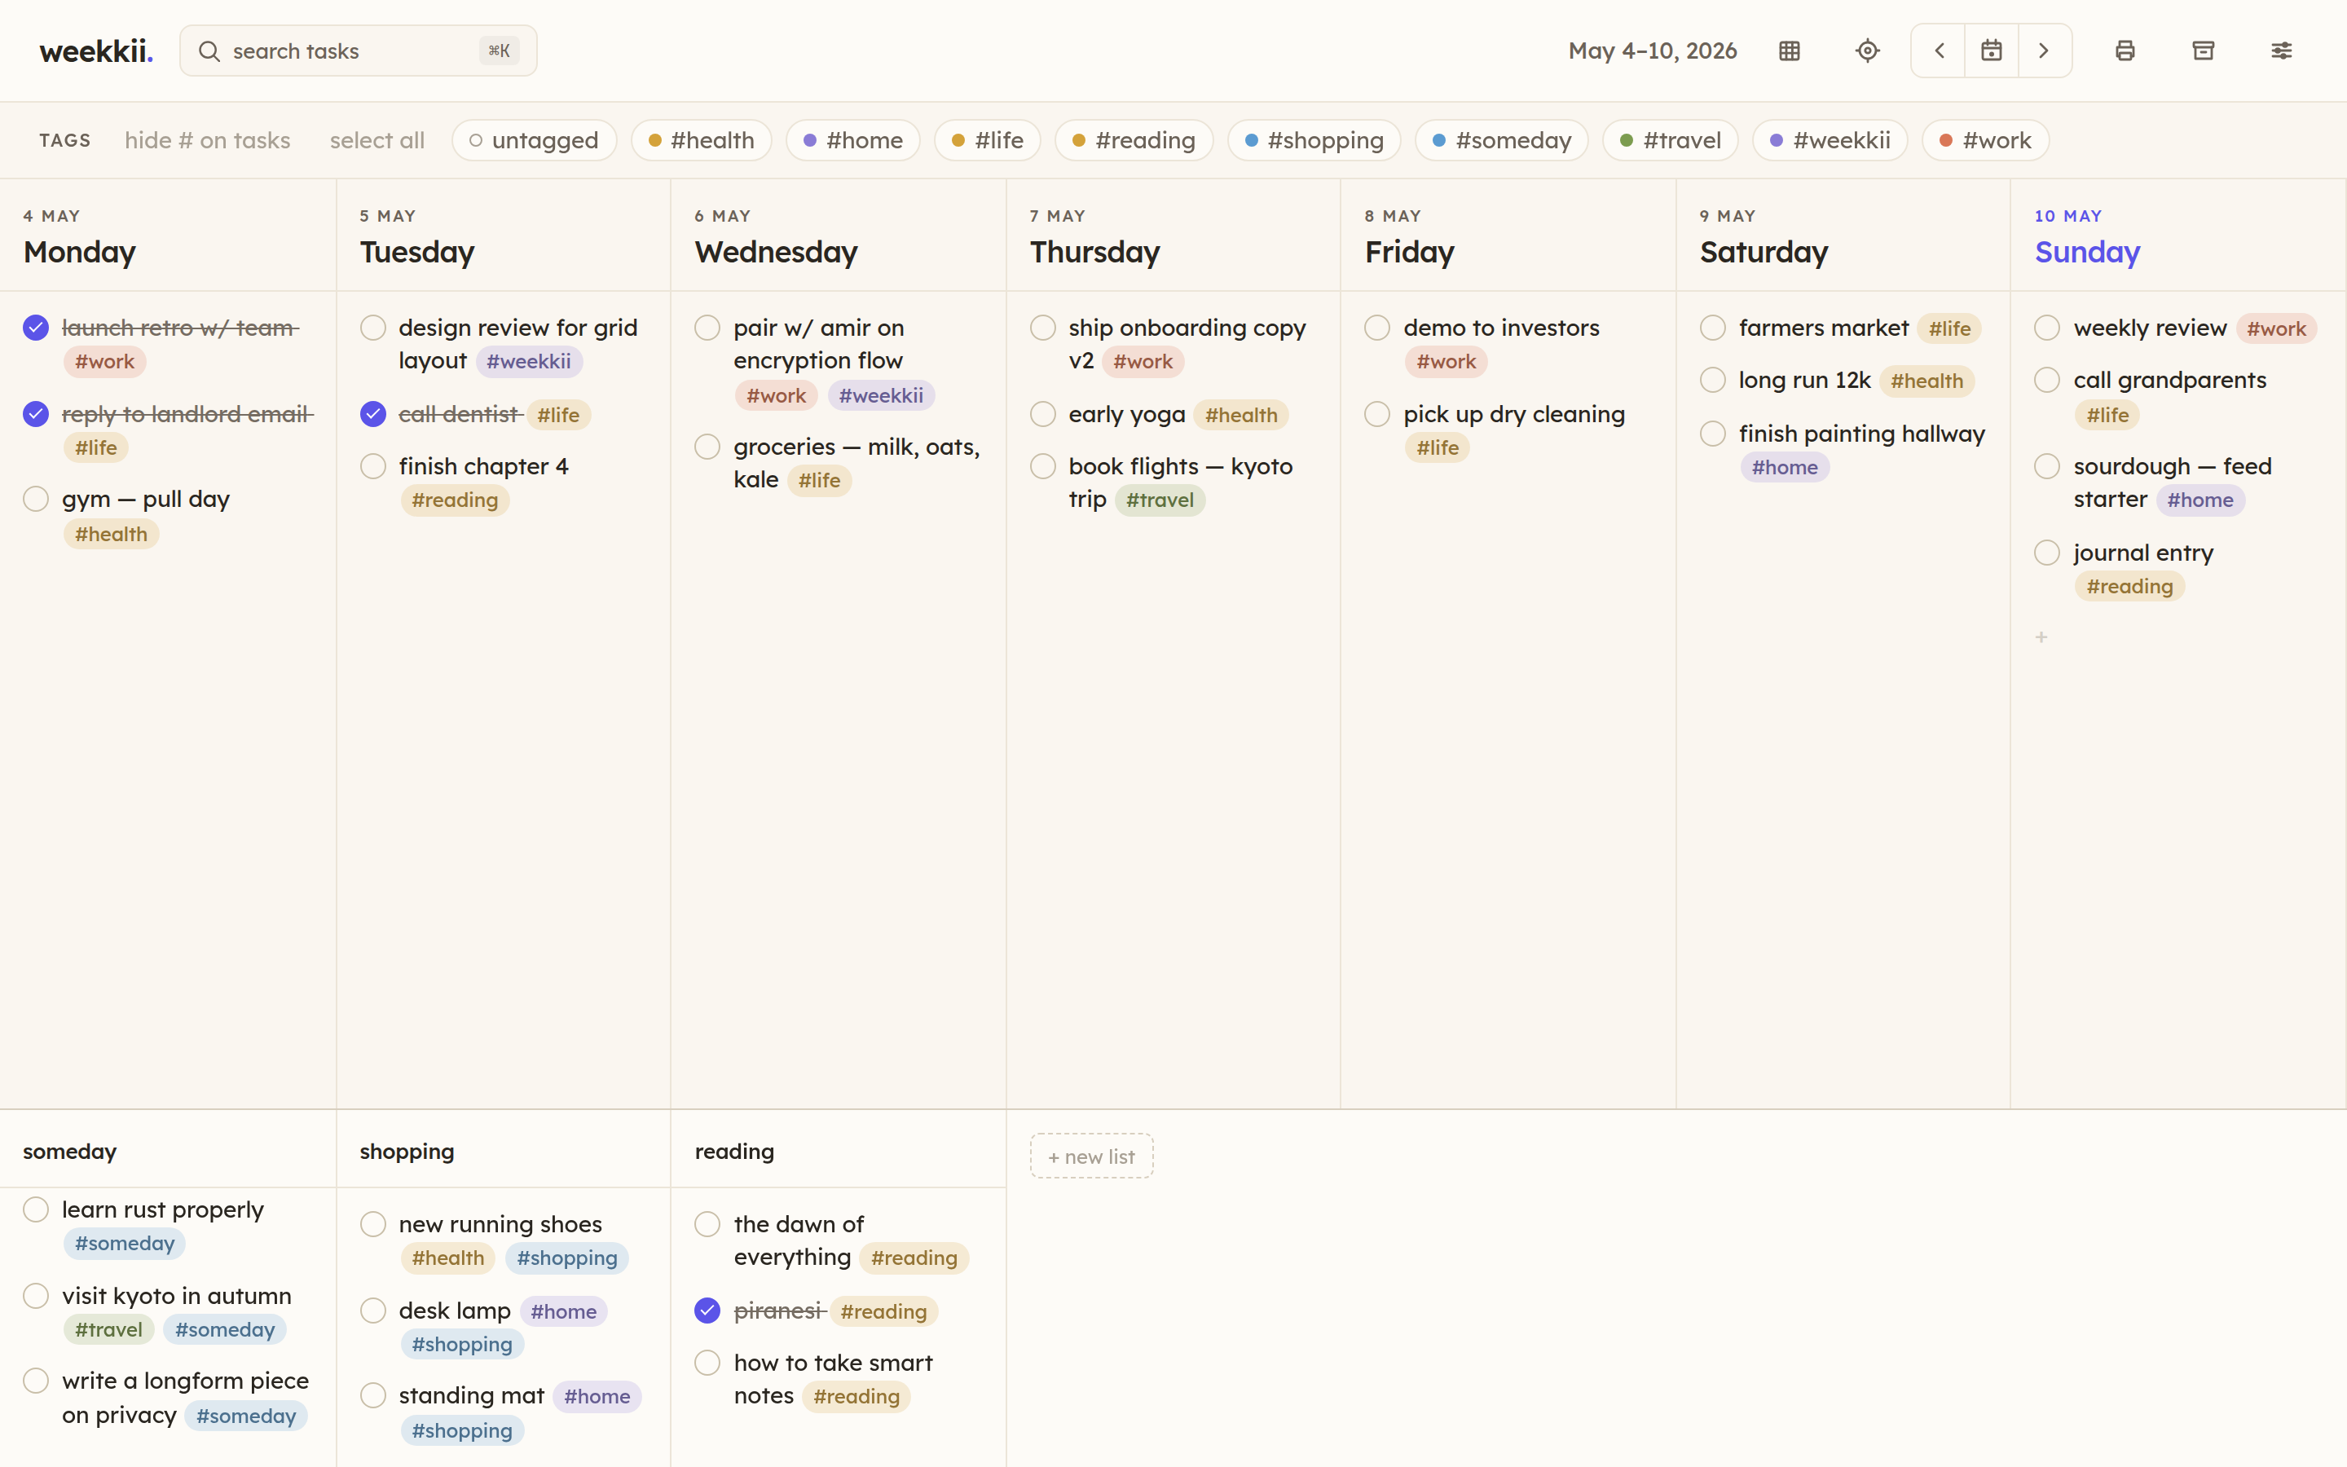The width and height of the screenshot is (2347, 1467).
Task: Click #someday tag on visit kyoto task
Action: (x=225, y=1330)
